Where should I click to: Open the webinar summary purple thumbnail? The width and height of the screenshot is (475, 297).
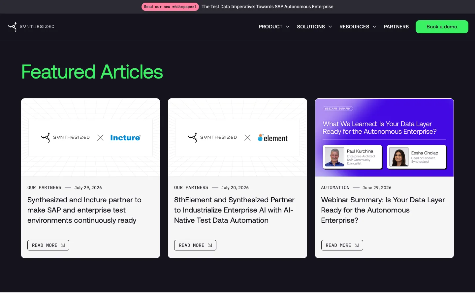pyautogui.click(x=384, y=137)
